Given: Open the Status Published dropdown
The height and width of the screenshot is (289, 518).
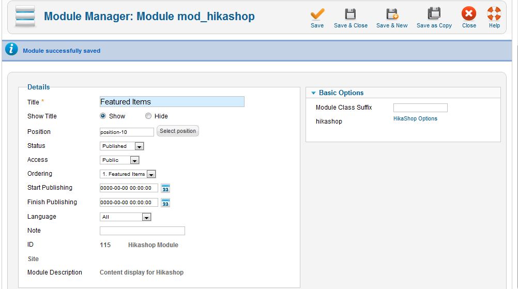Looking at the screenshot, I should [122, 146].
